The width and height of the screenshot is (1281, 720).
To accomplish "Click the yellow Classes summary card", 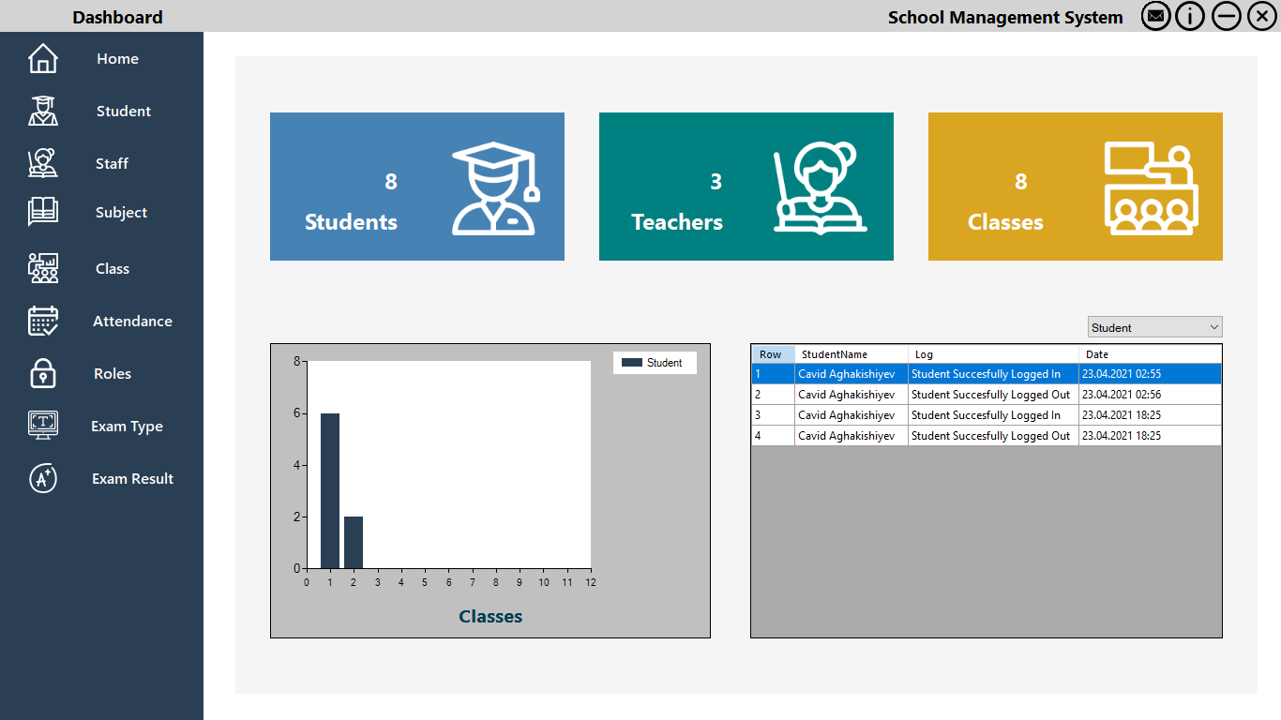I will coord(1075,186).
